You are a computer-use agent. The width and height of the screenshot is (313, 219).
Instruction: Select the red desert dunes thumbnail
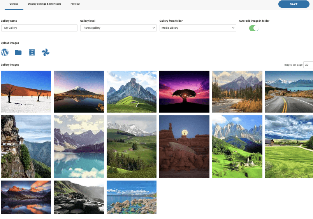(x=26, y=92)
